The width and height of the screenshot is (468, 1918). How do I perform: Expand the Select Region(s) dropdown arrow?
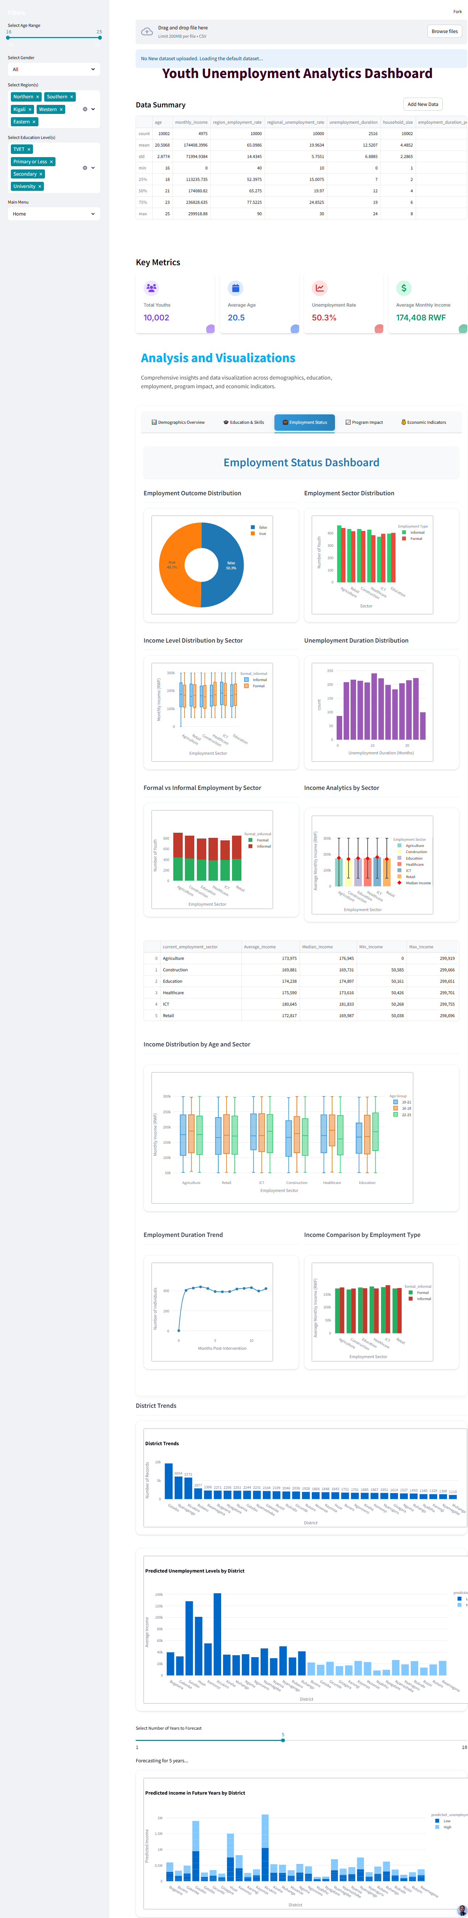pyautogui.click(x=93, y=110)
